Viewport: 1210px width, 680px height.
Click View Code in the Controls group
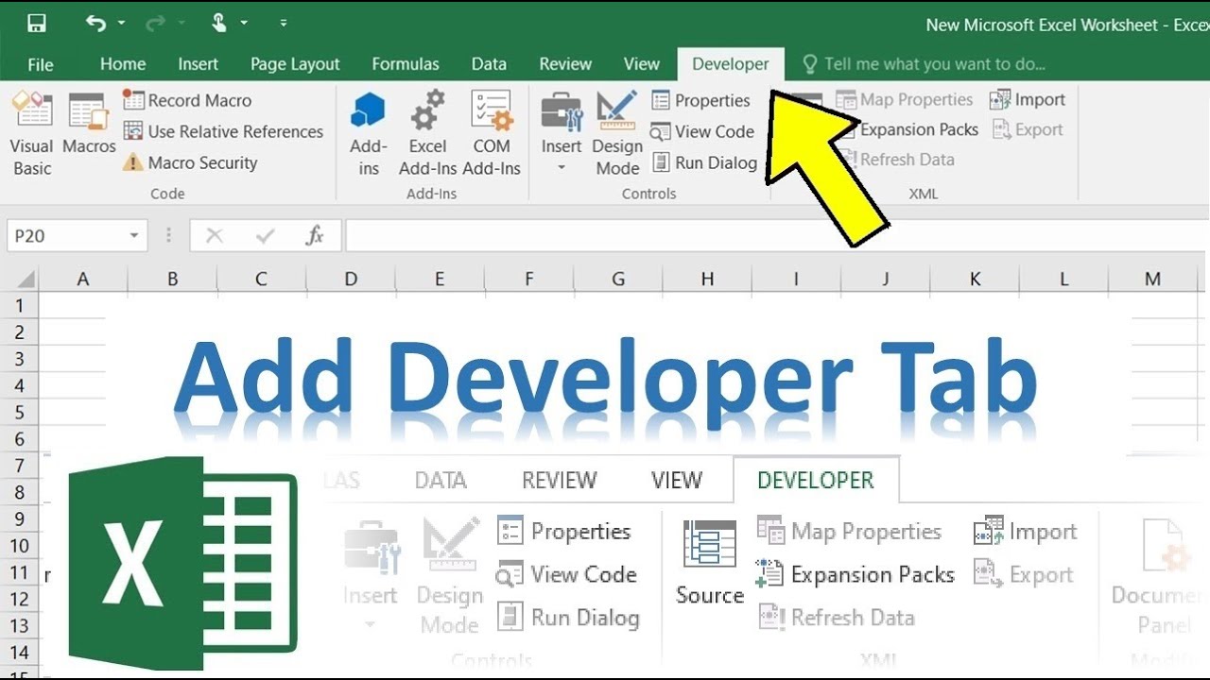point(702,131)
